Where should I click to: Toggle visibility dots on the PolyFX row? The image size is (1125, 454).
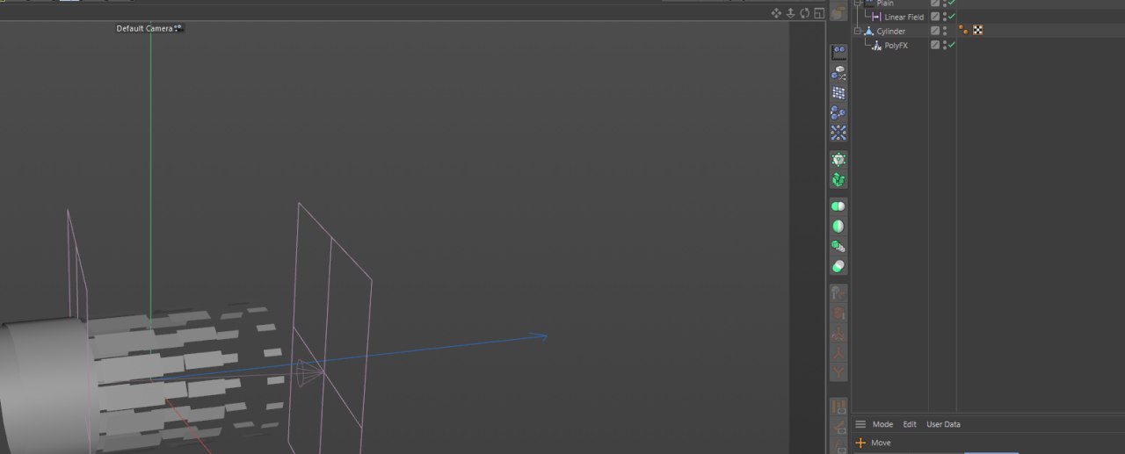point(945,45)
